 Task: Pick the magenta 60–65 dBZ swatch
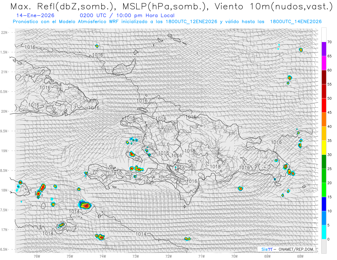click(324, 63)
